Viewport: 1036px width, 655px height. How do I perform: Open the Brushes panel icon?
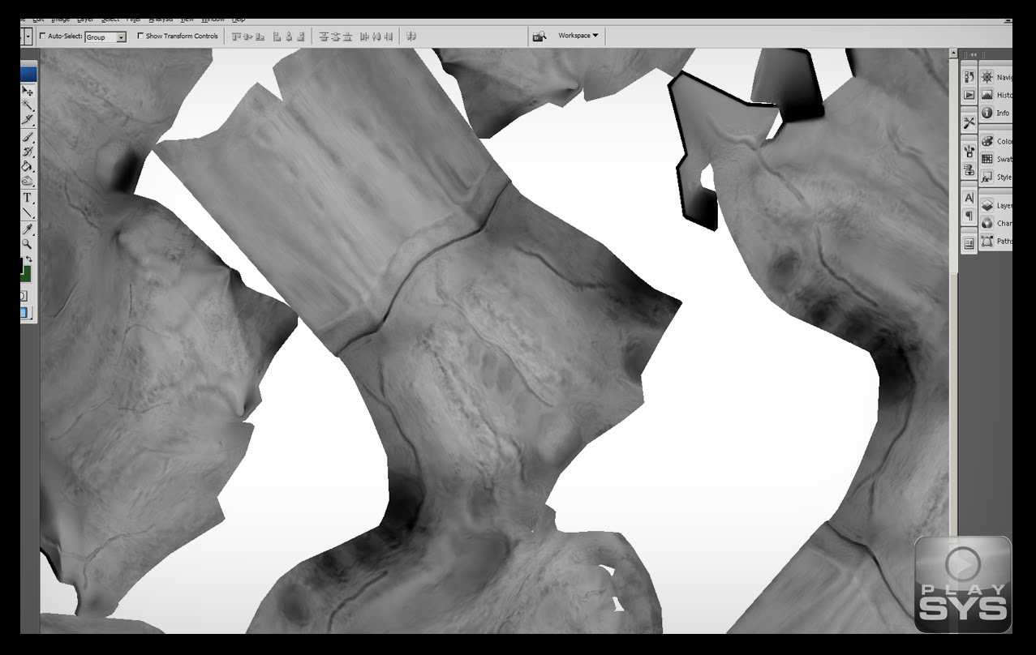tap(969, 151)
